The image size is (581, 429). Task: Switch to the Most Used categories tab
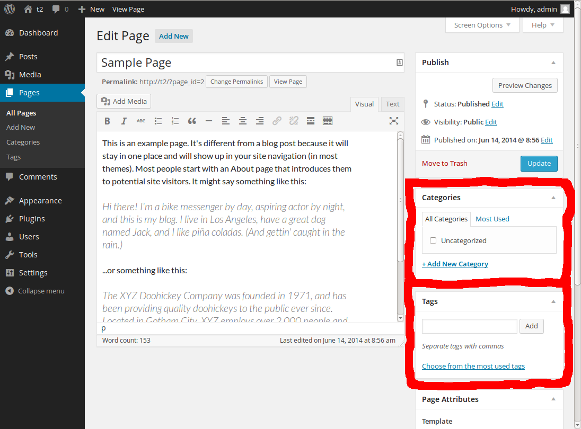(x=492, y=219)
